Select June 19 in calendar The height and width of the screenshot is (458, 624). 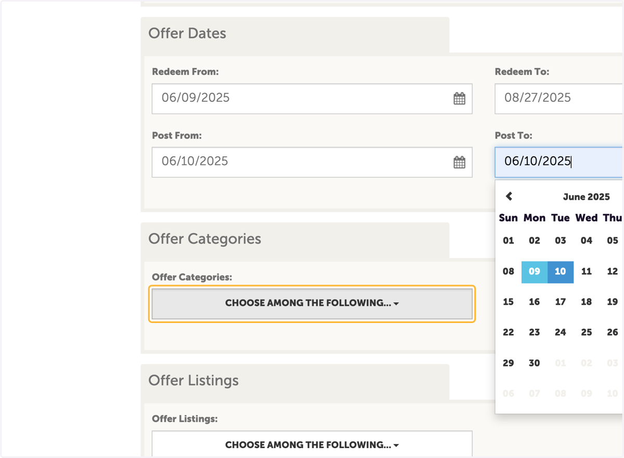612,302
